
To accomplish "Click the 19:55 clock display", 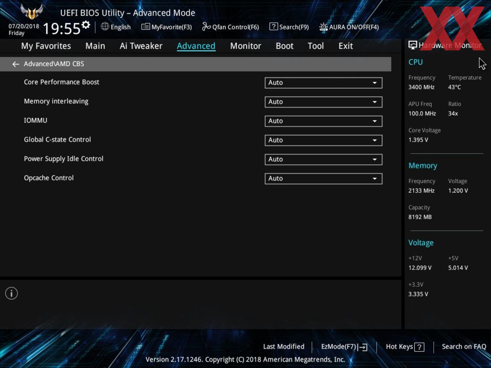I will [61, 29].
